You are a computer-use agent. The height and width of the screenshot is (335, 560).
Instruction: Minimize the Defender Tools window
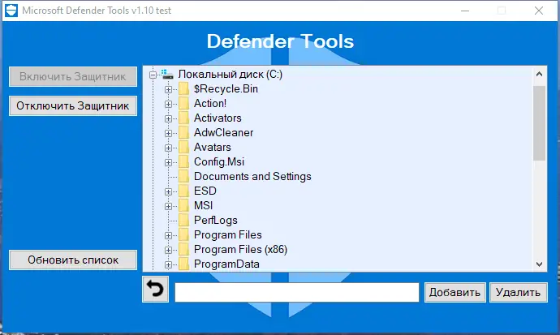pyautogui.click(x=465, y=11)
